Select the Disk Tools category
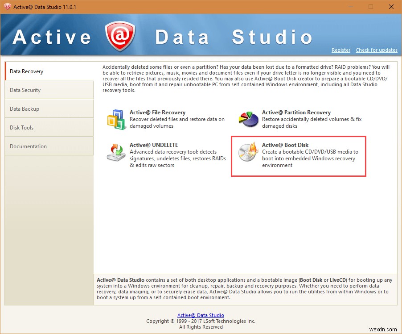 coord(21,127)
